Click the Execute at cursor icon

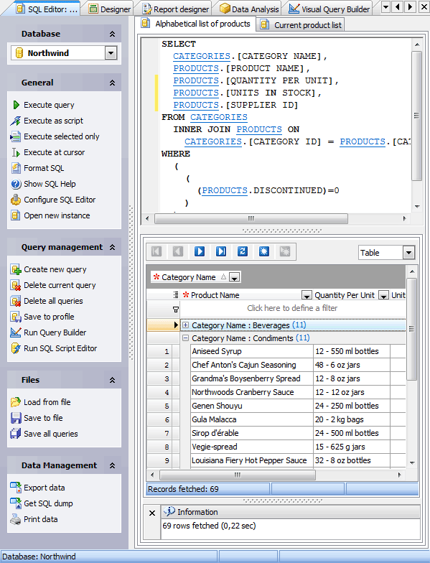tap(16, 152)
